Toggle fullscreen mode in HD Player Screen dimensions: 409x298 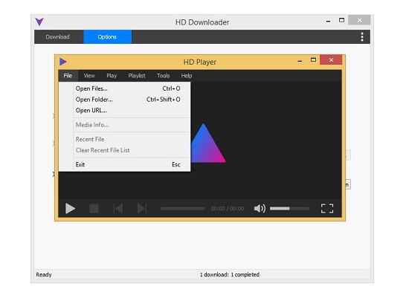click(327, 209)
